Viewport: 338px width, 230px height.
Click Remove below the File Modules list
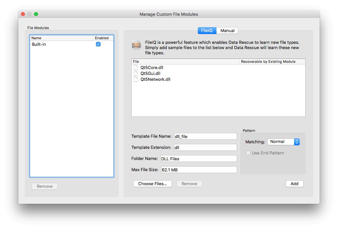coord(45,186)
